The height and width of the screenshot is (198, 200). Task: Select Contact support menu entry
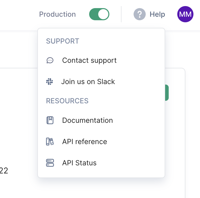coord(101,60)
